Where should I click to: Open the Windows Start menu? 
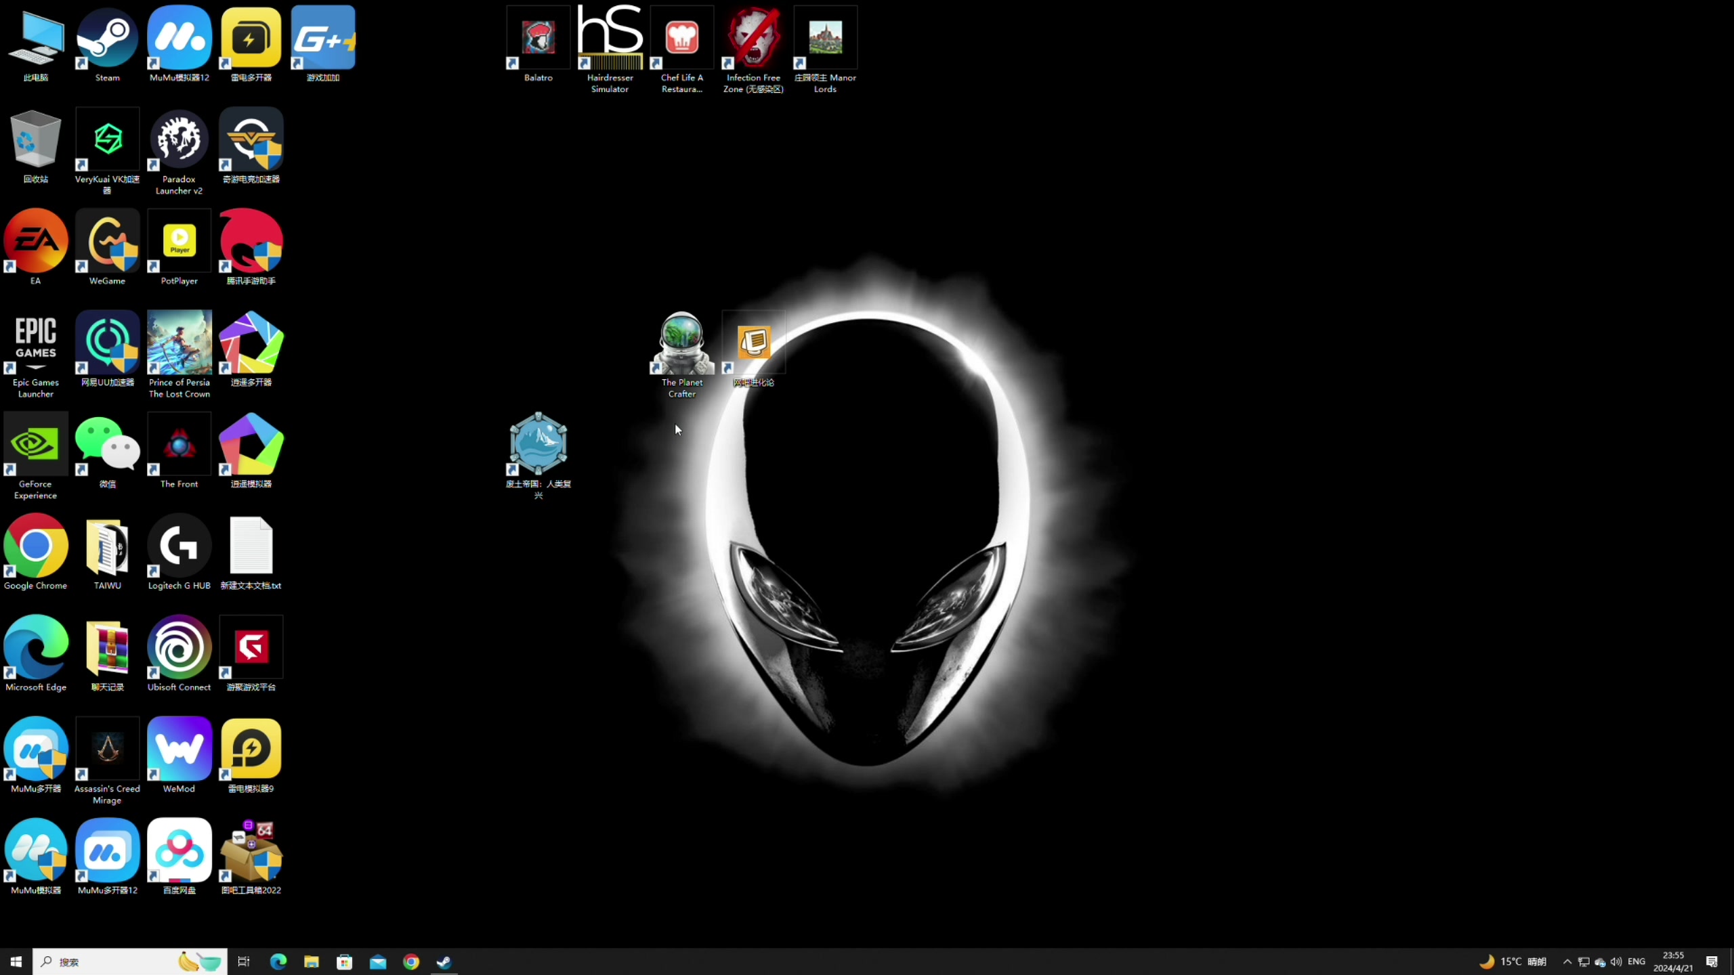[16, 961]
